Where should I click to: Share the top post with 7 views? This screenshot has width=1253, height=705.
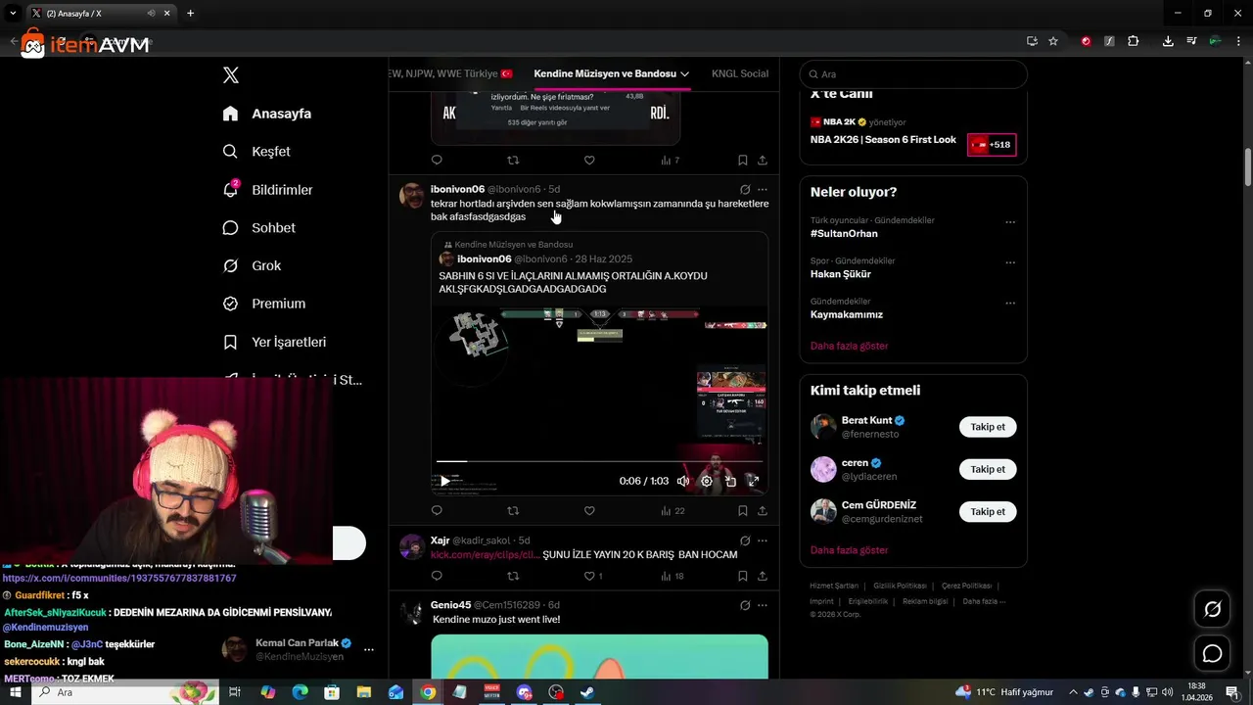click(x=763, y=160)
